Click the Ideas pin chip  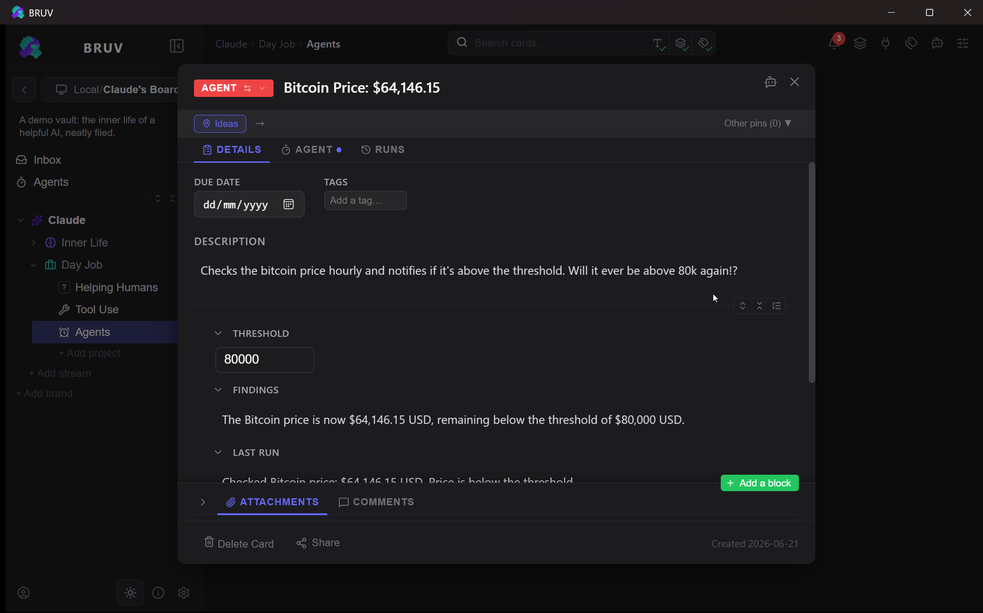(x=220, y=124)
